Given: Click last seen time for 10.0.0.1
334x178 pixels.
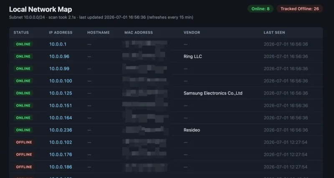Looking at the screenshot, I should 286,44.
